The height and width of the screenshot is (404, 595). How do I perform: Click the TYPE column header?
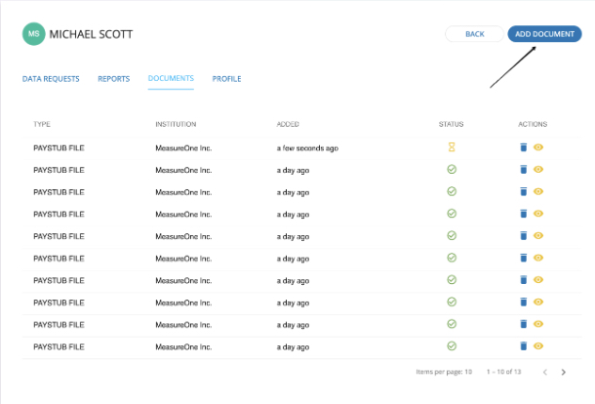[42, 124]
